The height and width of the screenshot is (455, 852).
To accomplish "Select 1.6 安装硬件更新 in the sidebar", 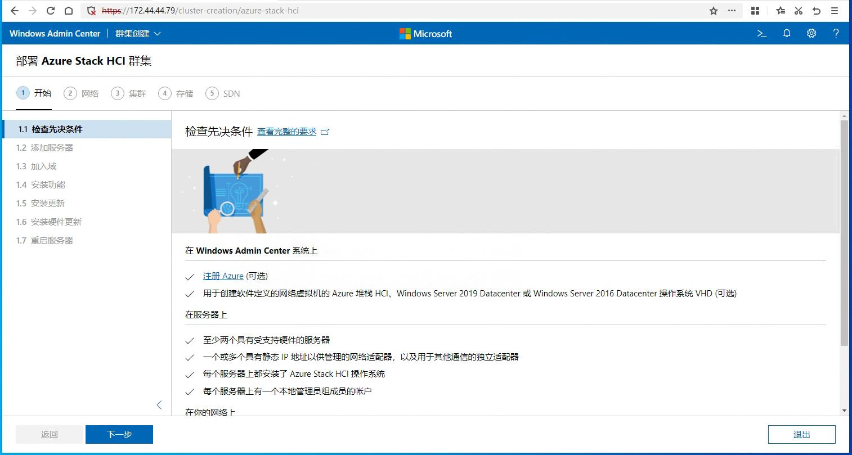I will (x=87, y=222).
